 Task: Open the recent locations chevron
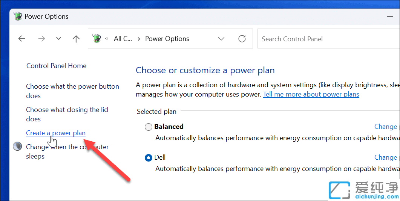58,39
